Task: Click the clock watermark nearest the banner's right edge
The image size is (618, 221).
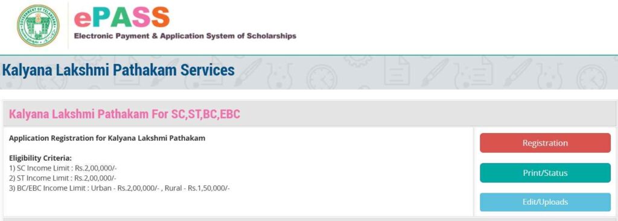Action: (591, 76)
